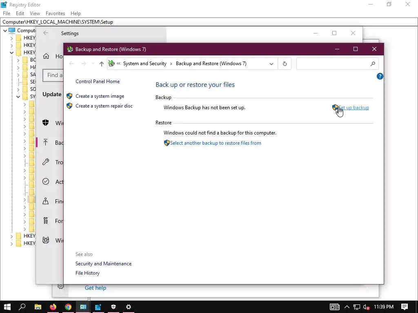Click the Backup and Restore title bar icon
The width and height of the screenshot is (418, 313).
tap(70, 49)
